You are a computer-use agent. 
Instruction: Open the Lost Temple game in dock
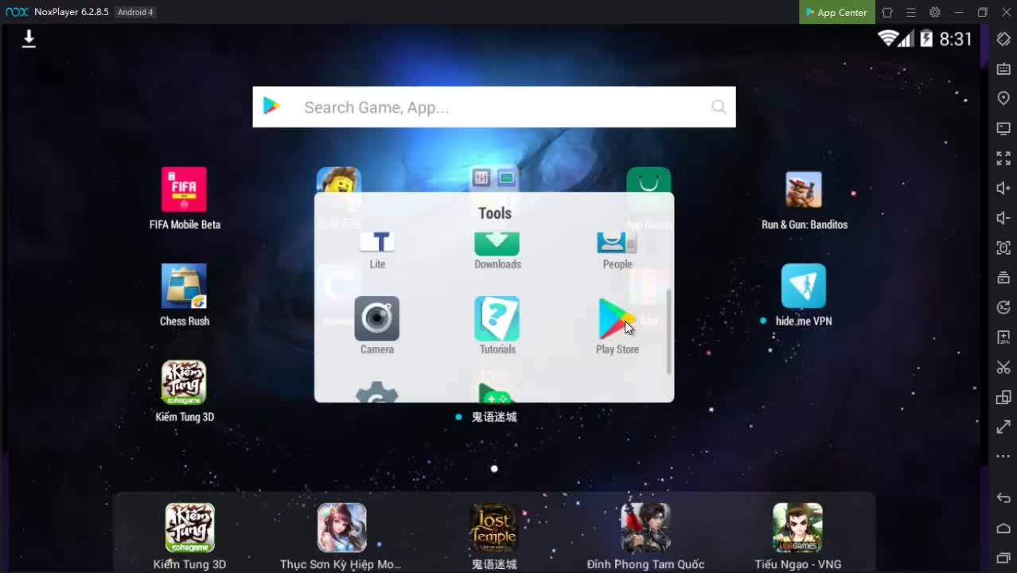point(494,528)
